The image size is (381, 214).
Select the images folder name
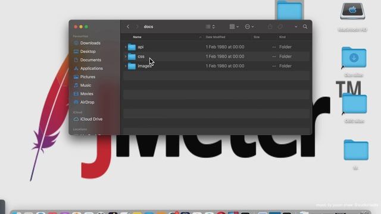145,66
